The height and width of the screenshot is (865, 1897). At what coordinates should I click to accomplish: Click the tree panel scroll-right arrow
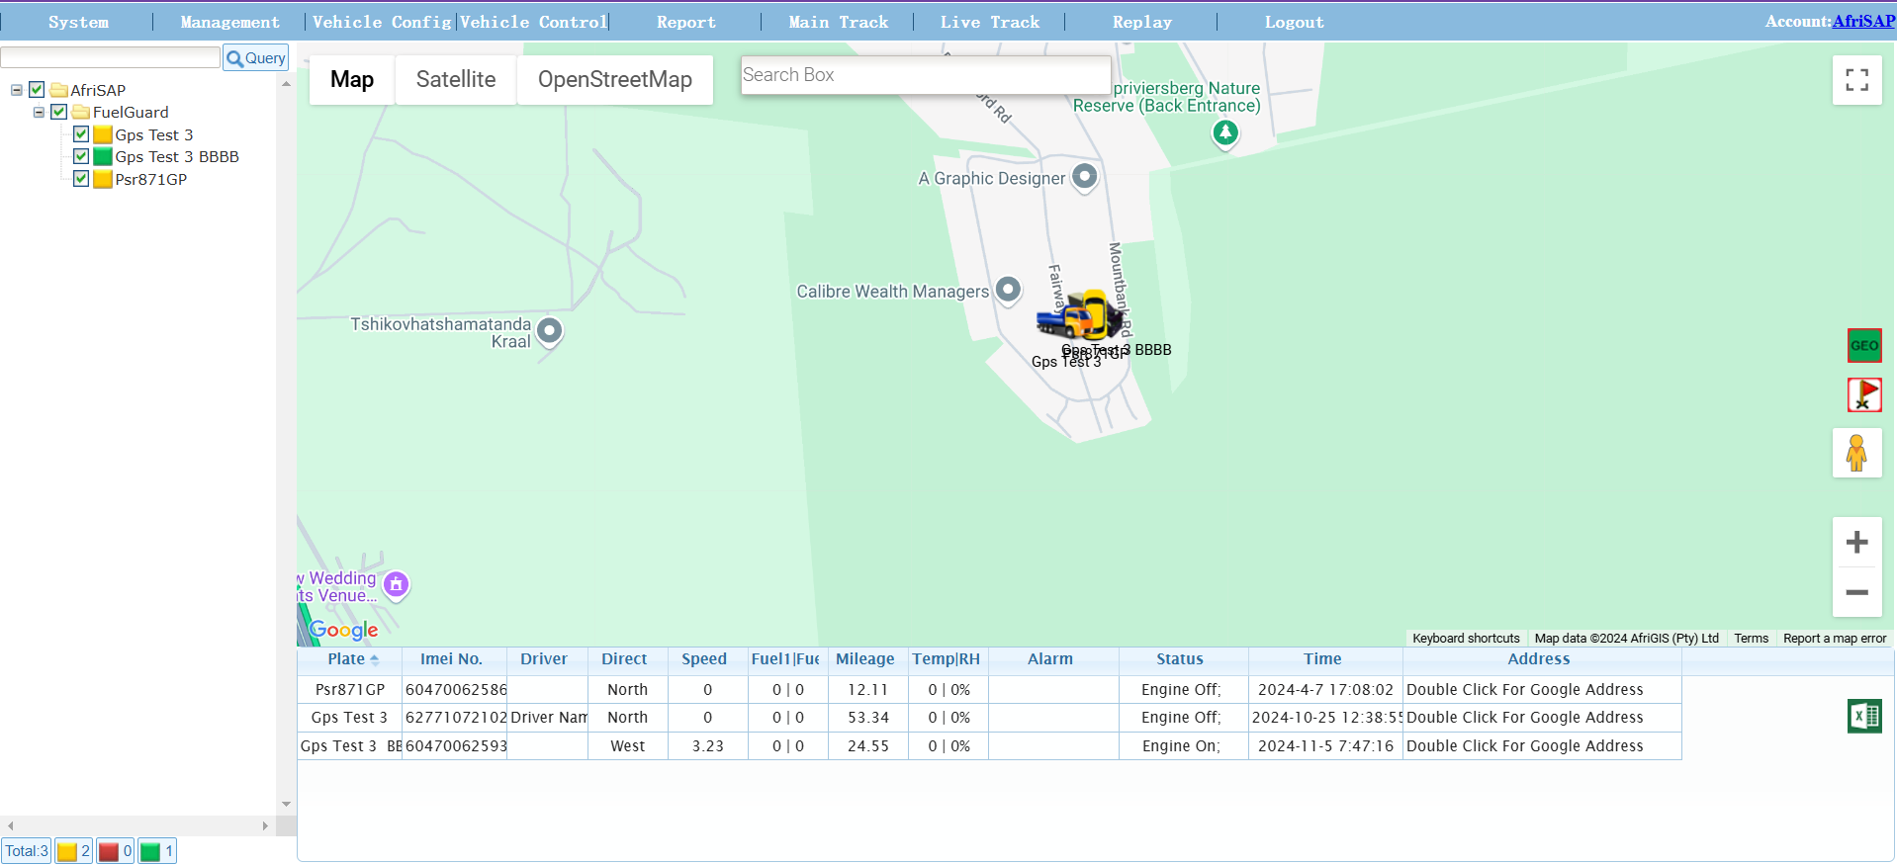point(265,825)
